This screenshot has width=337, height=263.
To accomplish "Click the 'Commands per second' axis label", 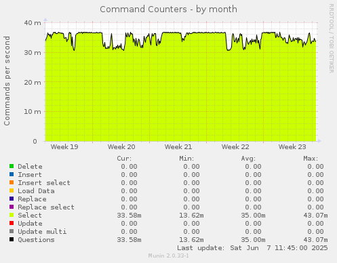I will (x=7, y=81).
